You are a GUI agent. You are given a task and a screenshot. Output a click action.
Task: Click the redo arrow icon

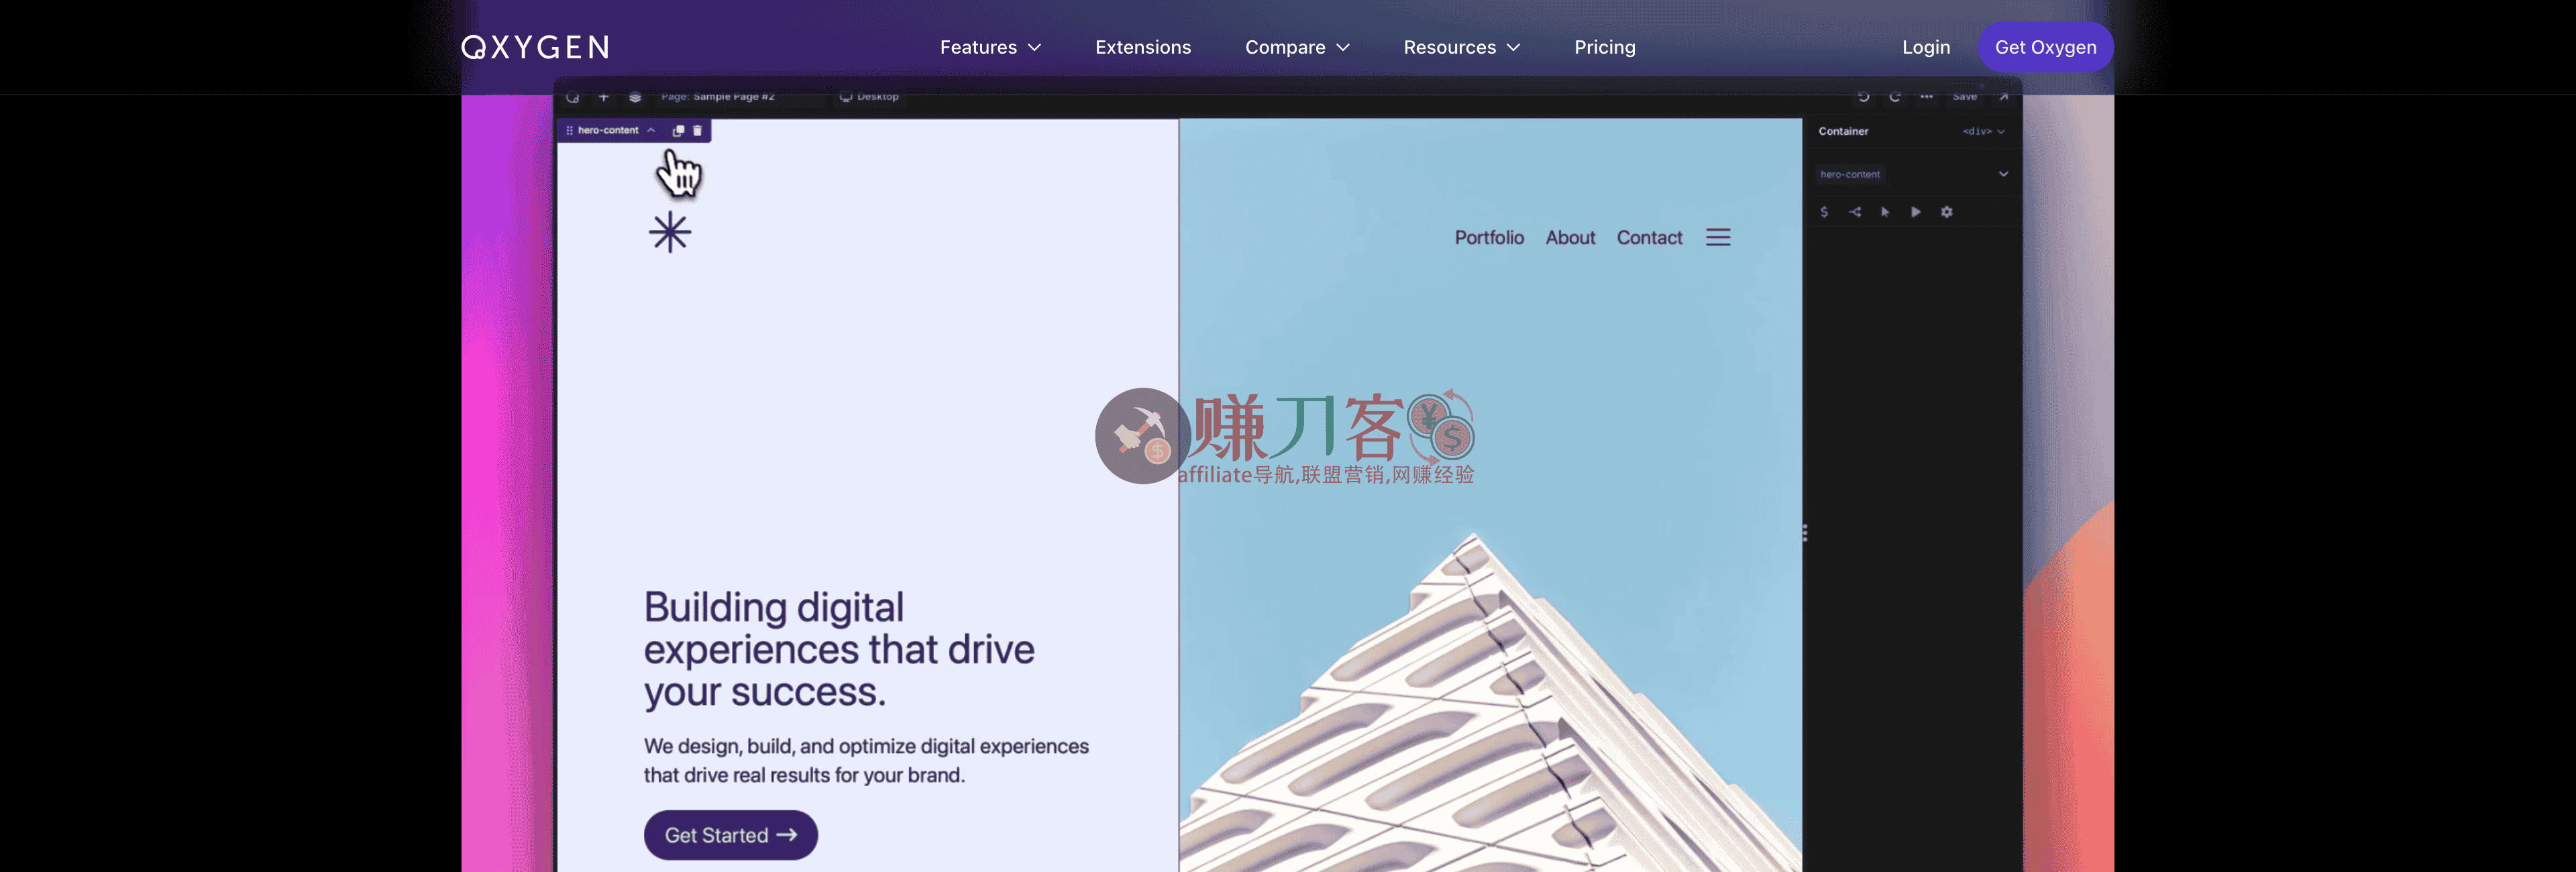1894,97
